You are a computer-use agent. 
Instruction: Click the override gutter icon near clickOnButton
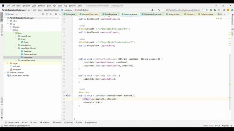click(67, 95)
